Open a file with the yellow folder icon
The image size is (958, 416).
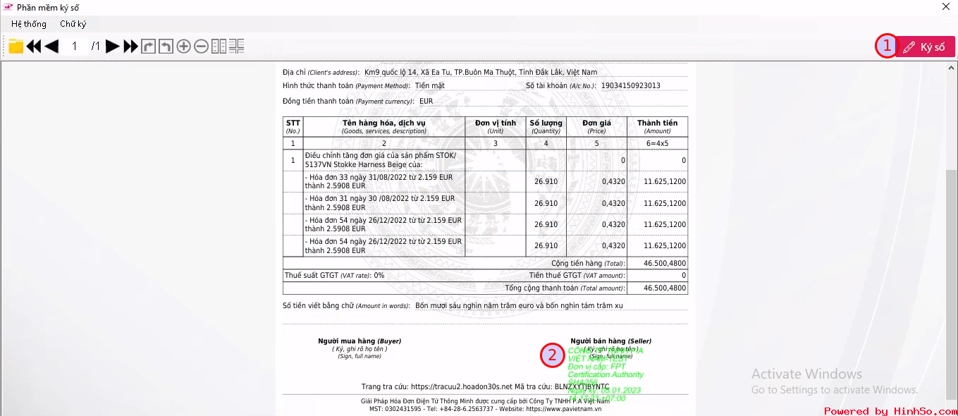16,47
